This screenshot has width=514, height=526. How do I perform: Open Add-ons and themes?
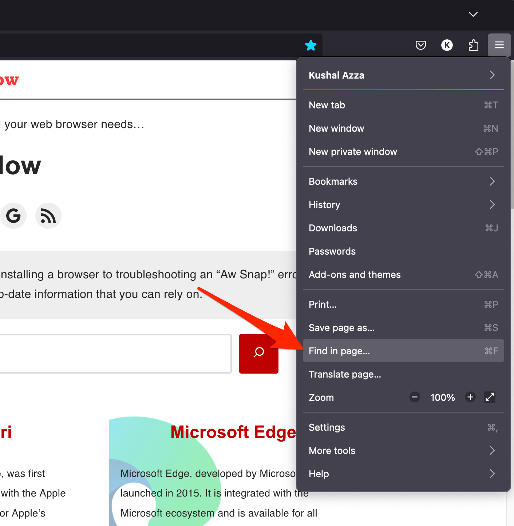click(403, 275)
